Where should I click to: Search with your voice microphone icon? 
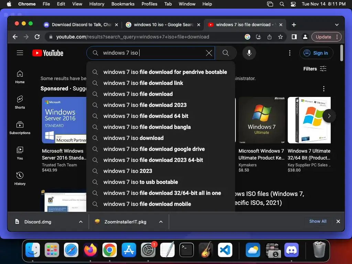(x=249, y=53)
